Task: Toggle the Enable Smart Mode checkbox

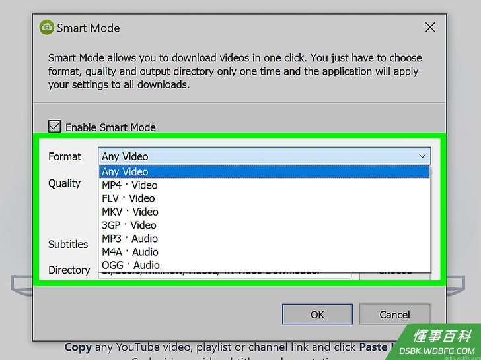Action: [x=55, y=126]
